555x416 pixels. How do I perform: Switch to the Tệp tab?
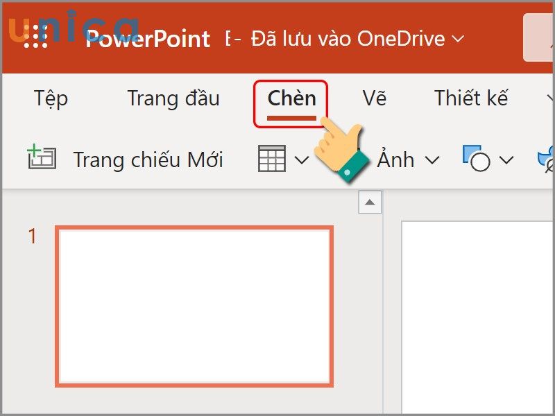click(52, 98)
